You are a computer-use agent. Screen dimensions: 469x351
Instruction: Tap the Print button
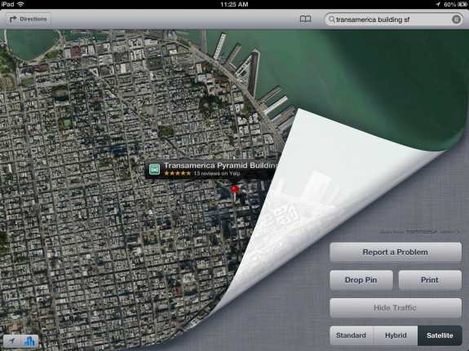point(430,280)
